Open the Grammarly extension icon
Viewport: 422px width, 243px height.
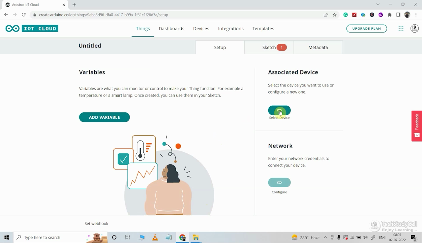346,15
